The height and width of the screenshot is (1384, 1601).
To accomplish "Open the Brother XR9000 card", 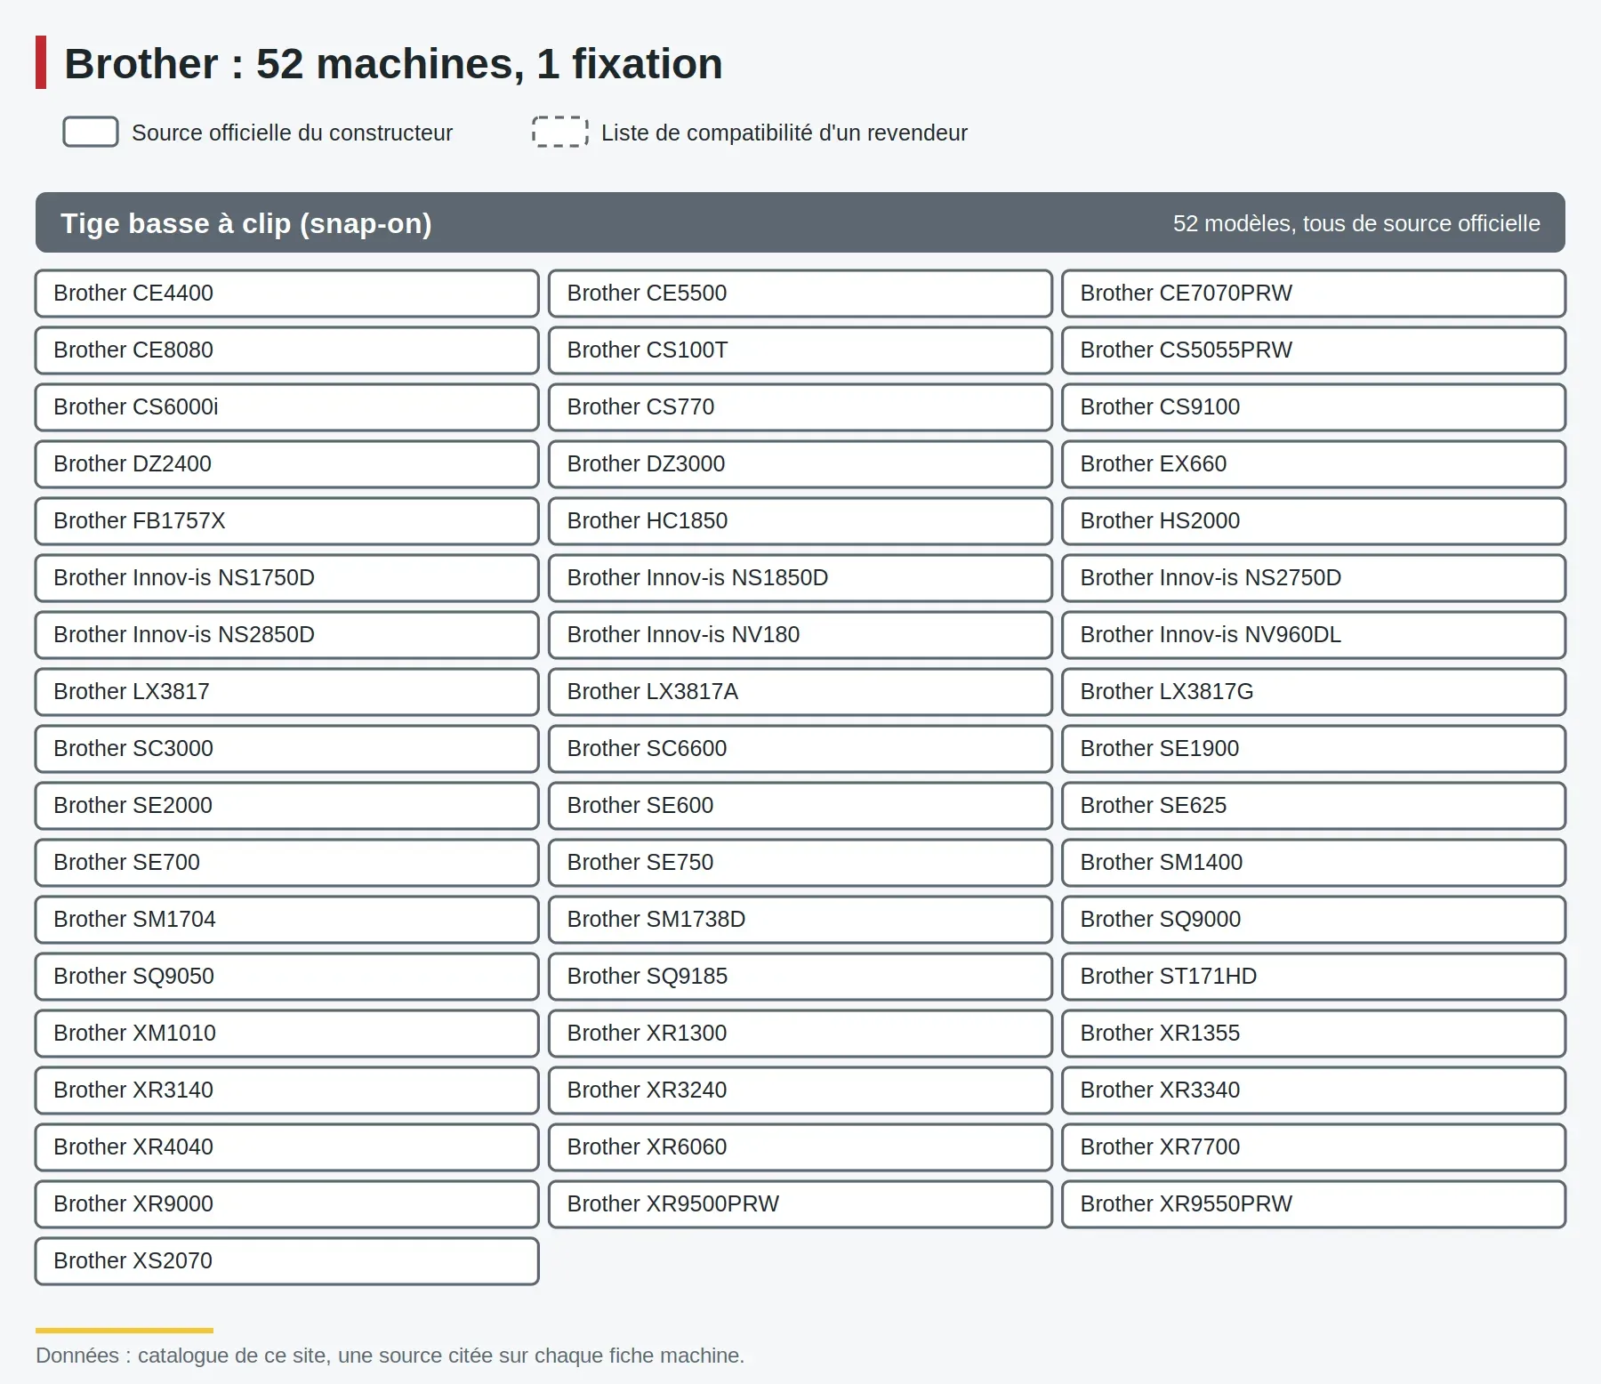I will [x=286, y=1204].
